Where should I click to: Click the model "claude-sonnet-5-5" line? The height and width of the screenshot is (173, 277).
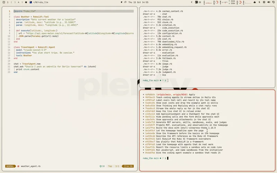click(31, 50)
